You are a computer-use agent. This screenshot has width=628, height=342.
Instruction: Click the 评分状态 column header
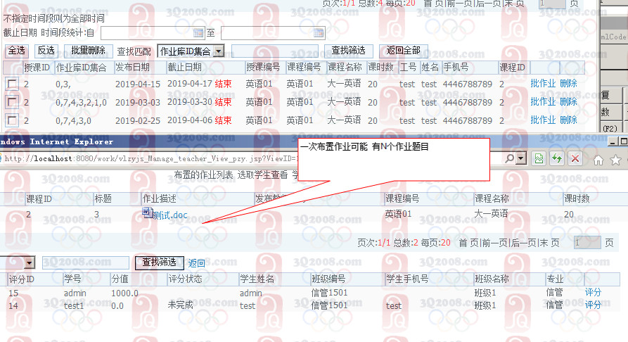(x=185, y=279)
